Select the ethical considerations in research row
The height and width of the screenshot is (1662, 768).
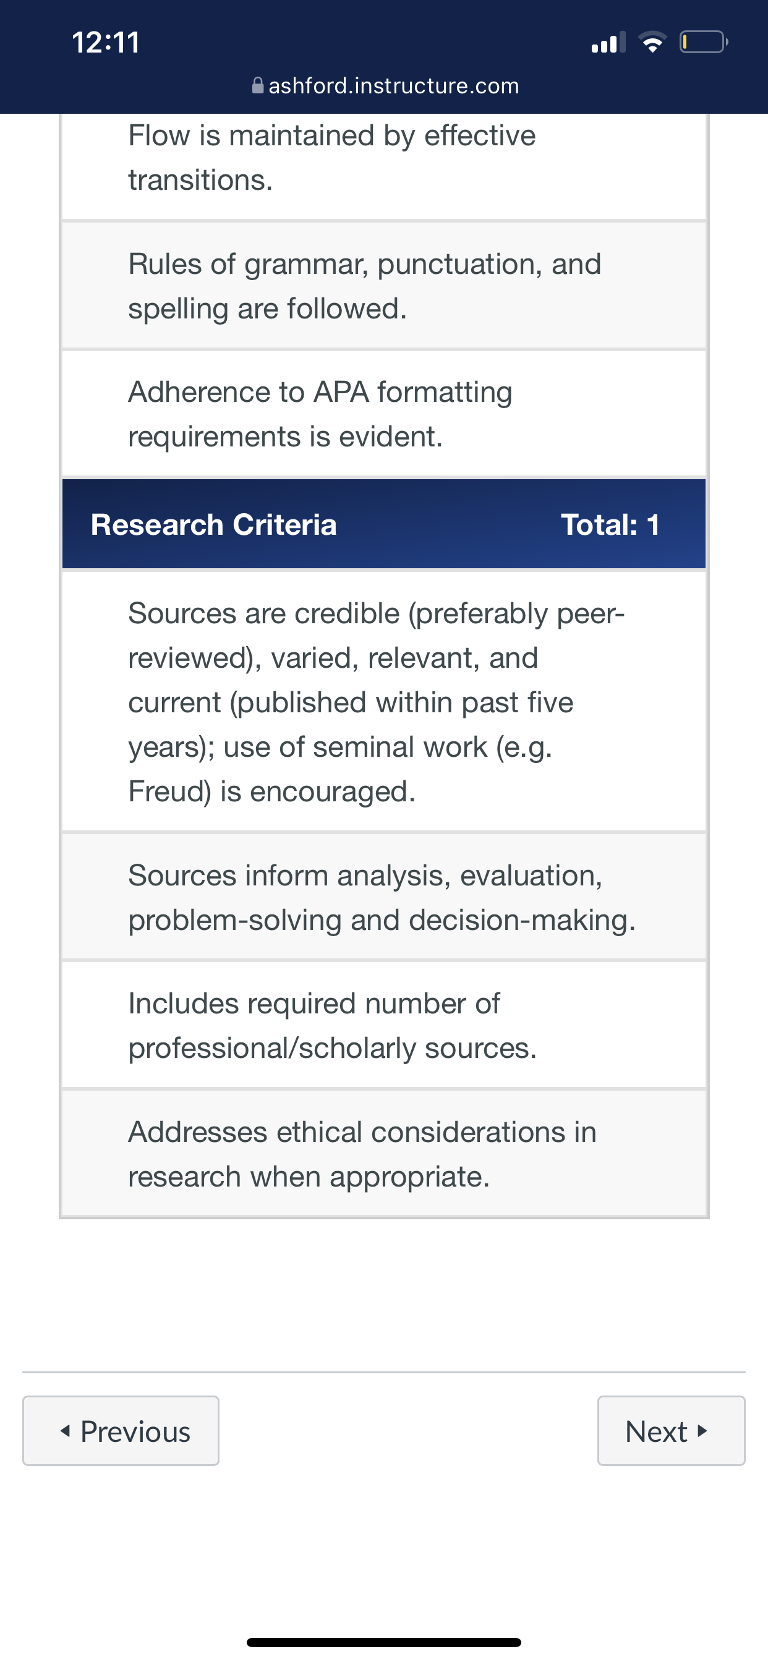click(x=384, y=1154)
